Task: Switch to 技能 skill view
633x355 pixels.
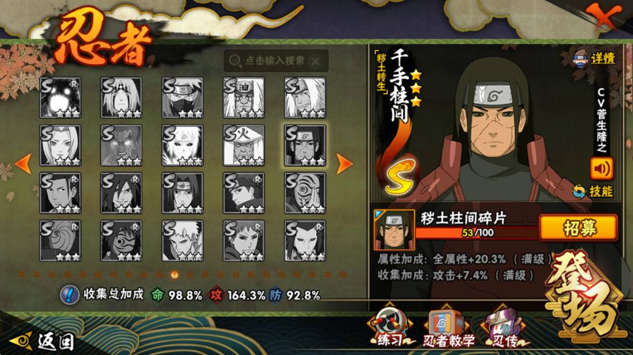Action: click(593, 191)
